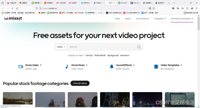The image size is (200, 108).
Task: List all open tabs dropdown
Action: 174,3
